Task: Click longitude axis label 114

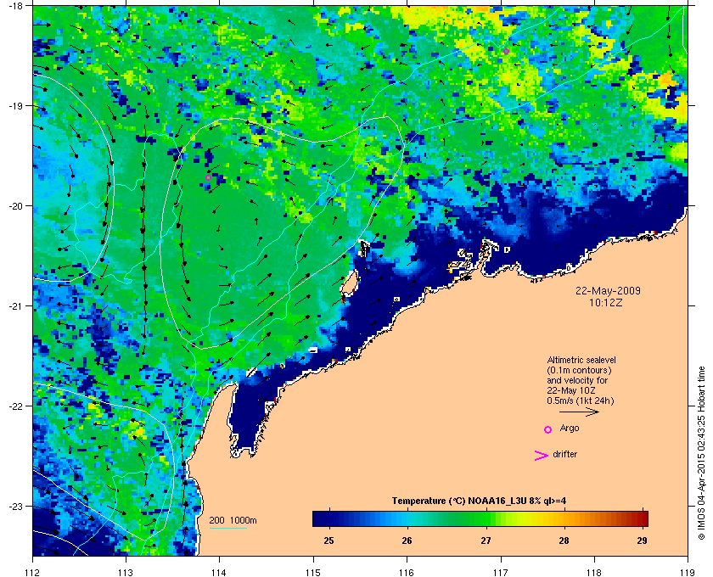Action: coord(219,573)
